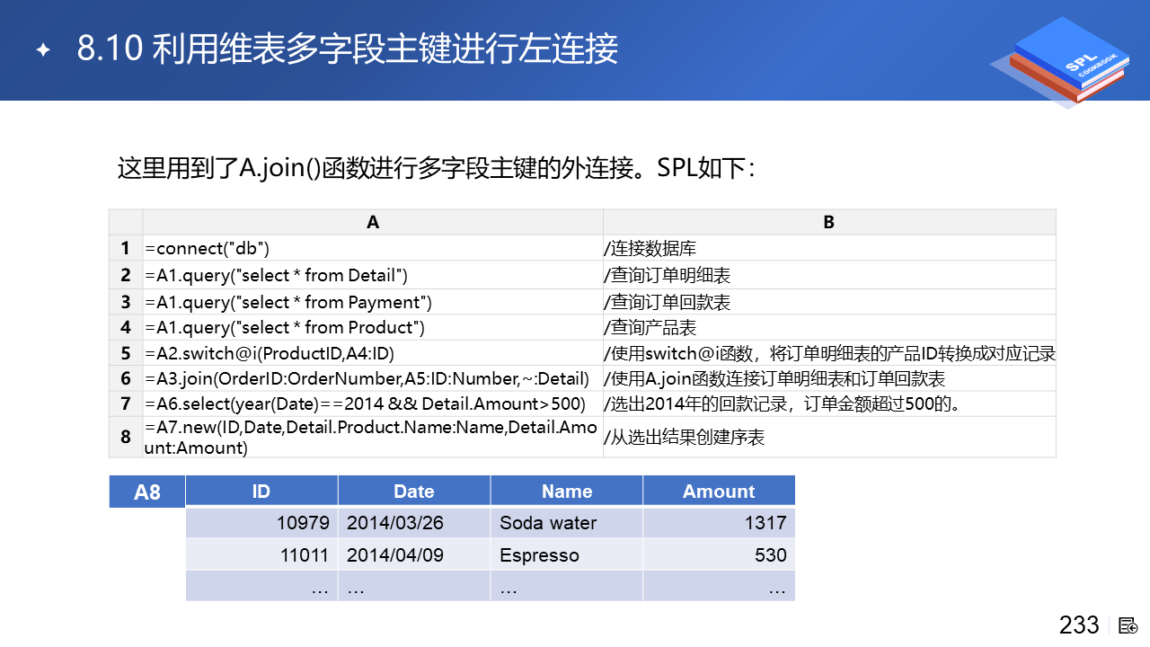The width and height of the screenshot is (1150, 647).
Task: Click the comment beginning "/选出2014年的回款记录"
Action: tap(784, 403)
